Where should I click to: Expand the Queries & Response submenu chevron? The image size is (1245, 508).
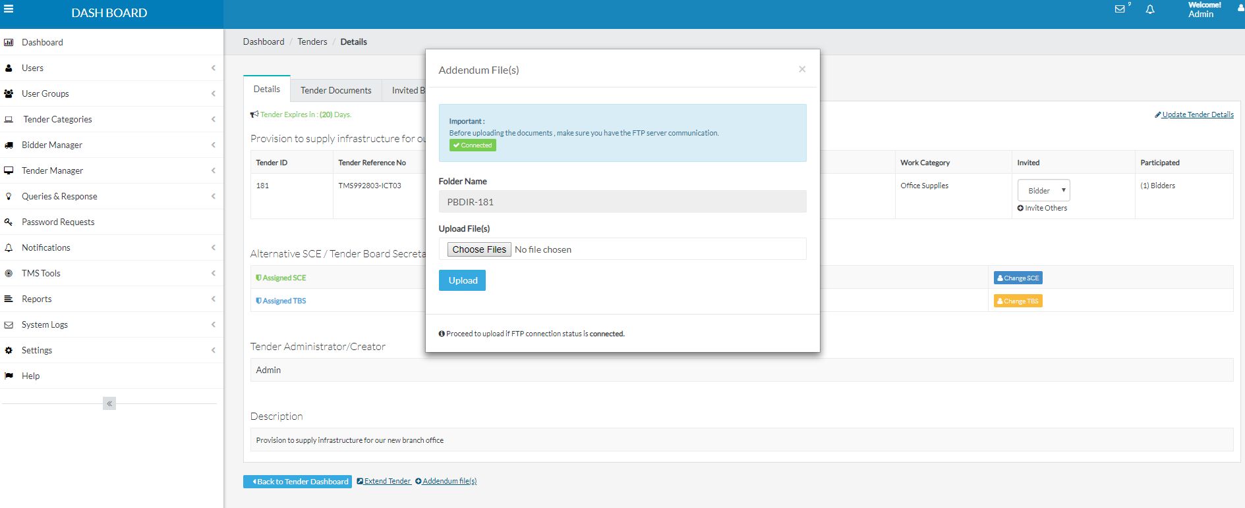pos(214,196)
